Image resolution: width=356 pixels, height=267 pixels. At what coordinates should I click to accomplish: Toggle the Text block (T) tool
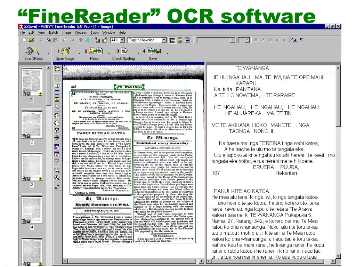[57, 85]
